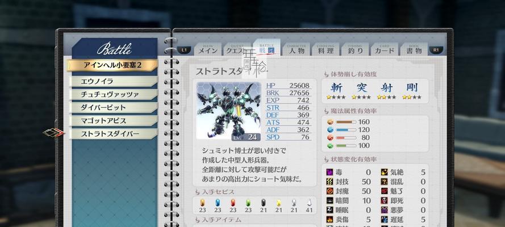505x227 pixels.
Task: Select the silver mirage sepith icon
Action: (x=294, y=203)
